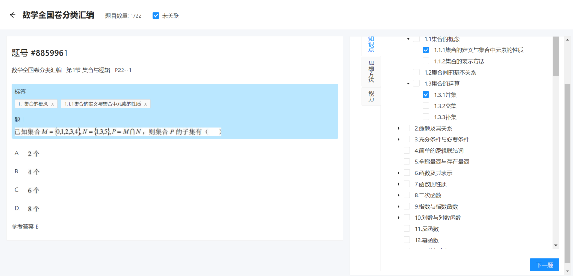Select answer option D. 8个

click(x=27, y=209)
